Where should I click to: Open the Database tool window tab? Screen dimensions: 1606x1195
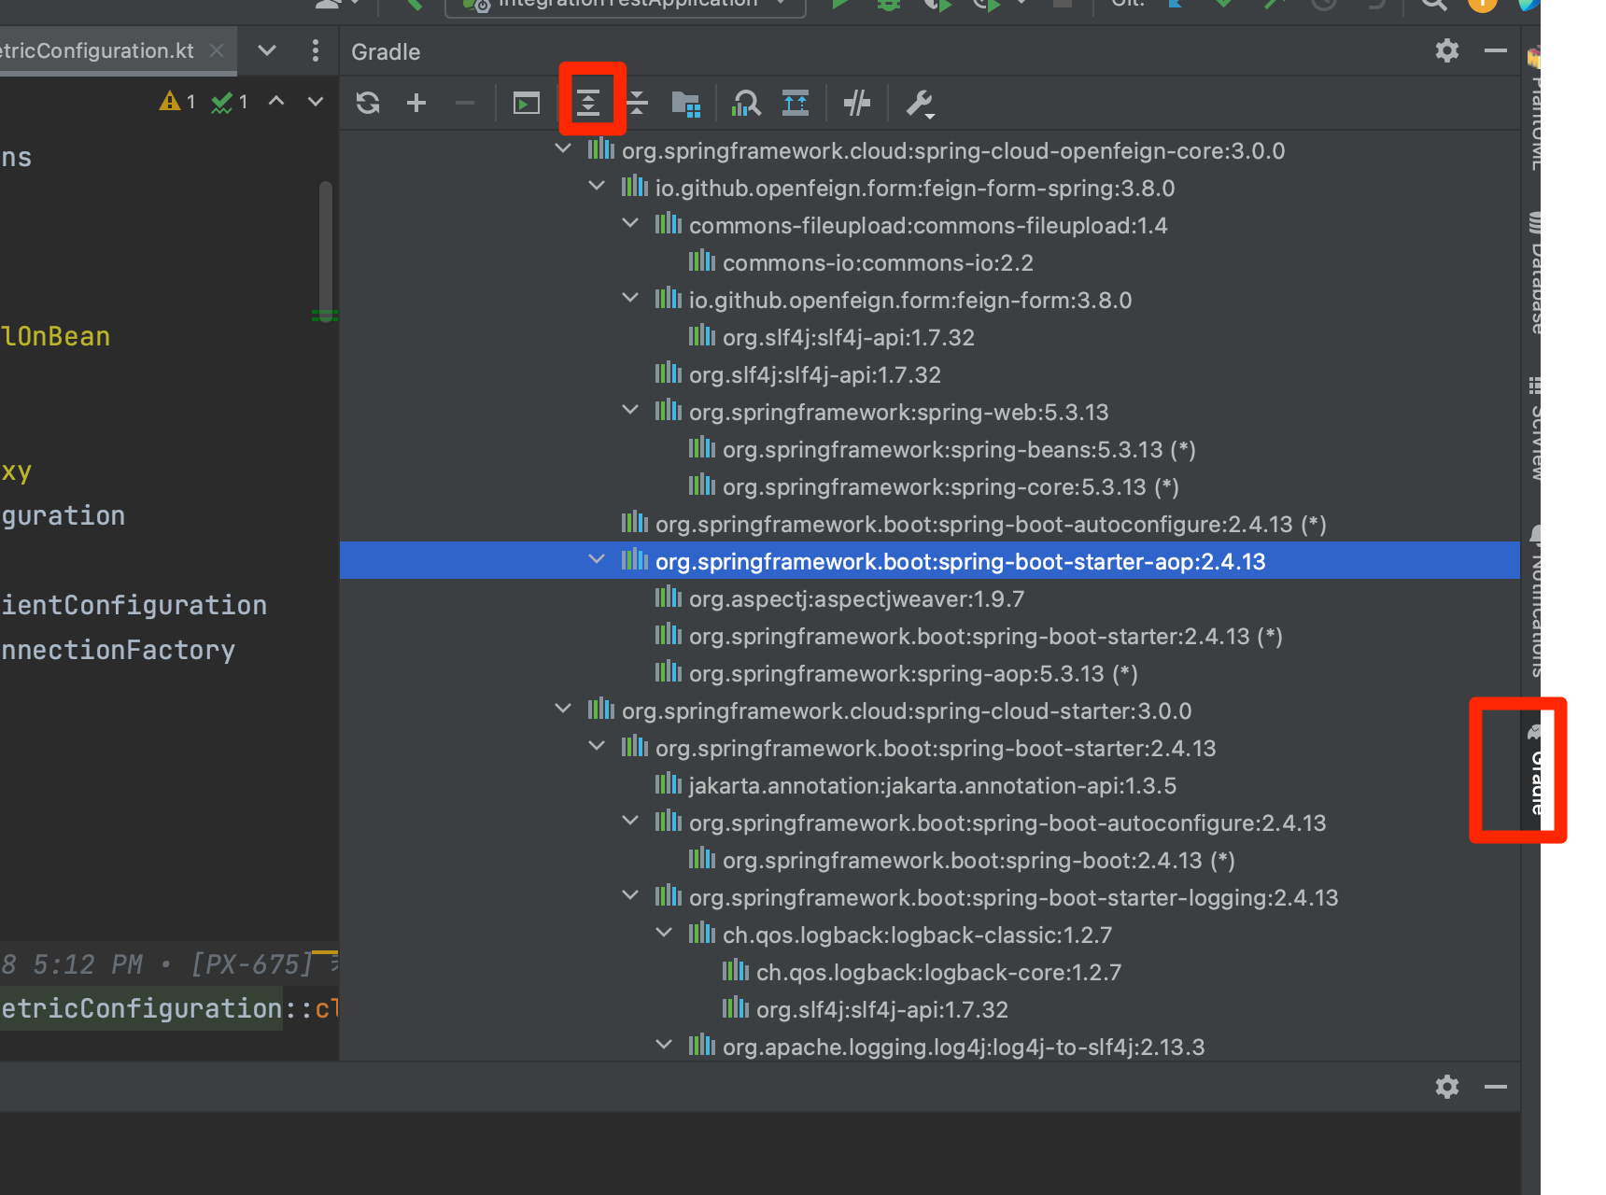(1534, 273)
